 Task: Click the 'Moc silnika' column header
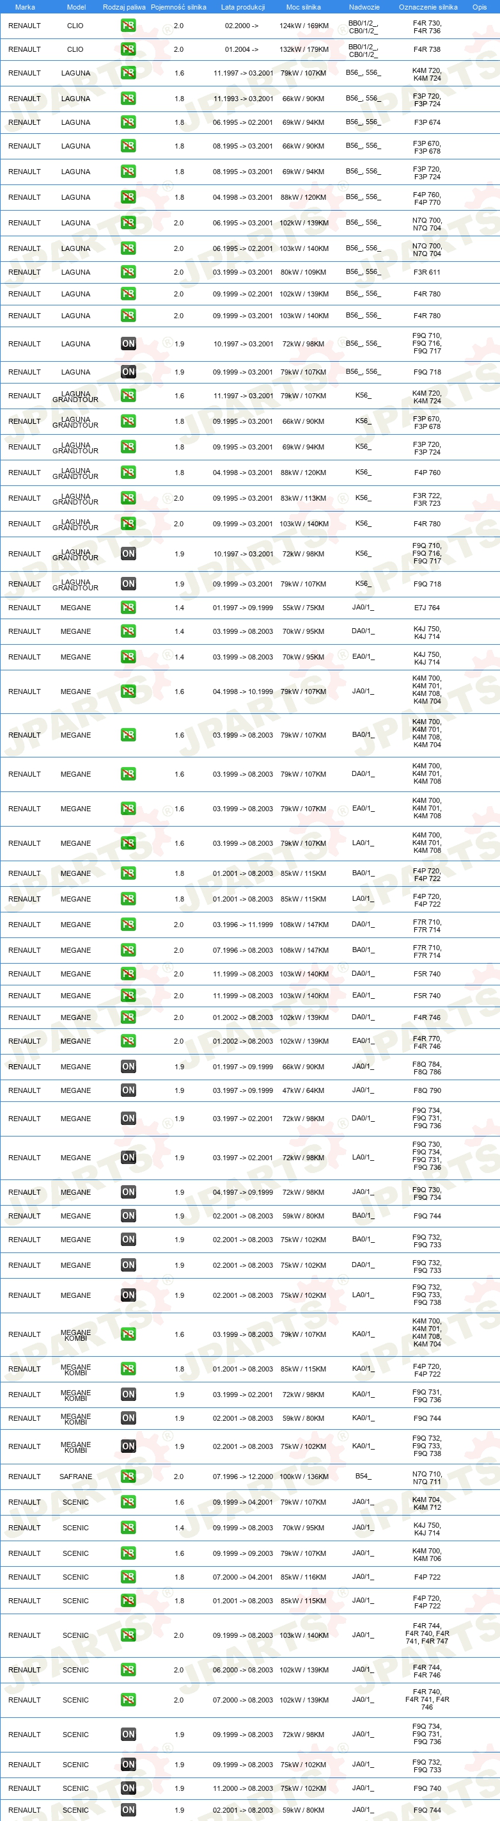(304, 7)
